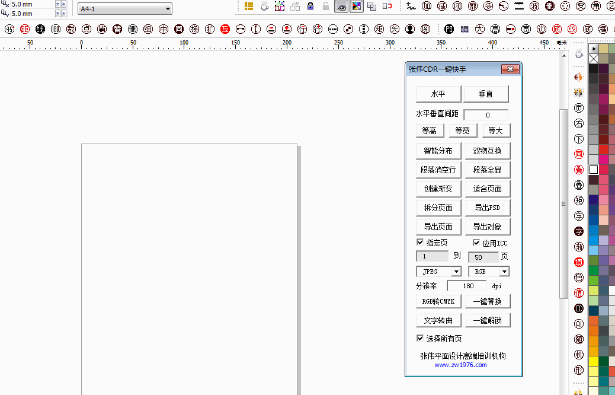
Task: Click the red '互' circle icon
Action: [225, 29]
